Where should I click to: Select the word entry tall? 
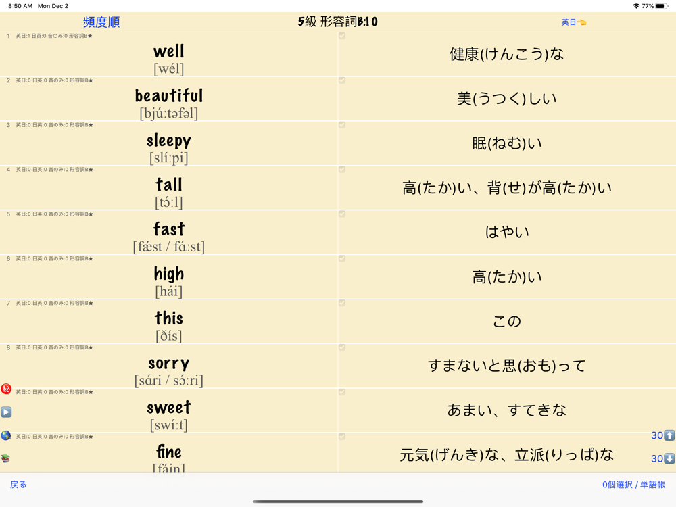coord(169,188)
